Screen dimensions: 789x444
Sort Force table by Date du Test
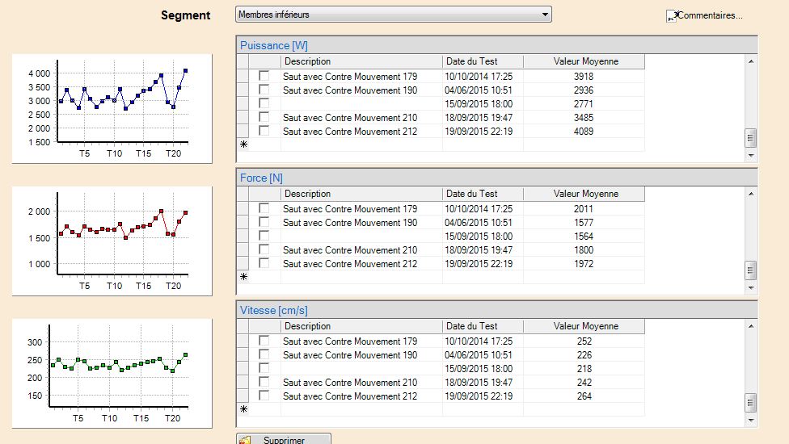tap(483, 194)
